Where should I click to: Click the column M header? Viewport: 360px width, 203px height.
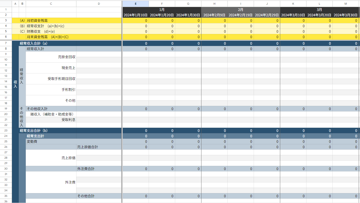point(345,4)
